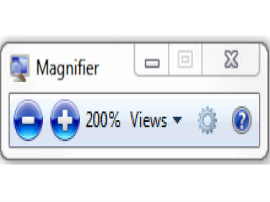Open the Views menu label
Image resolution: width=270 pixels, height=202 pixels.
(148, 119)
